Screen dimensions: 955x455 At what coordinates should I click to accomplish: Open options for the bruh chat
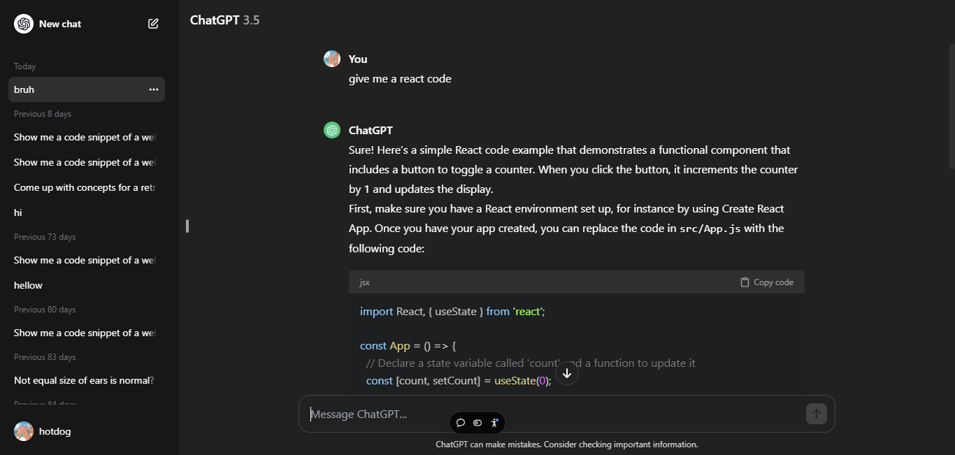click(x=153, y=89)
